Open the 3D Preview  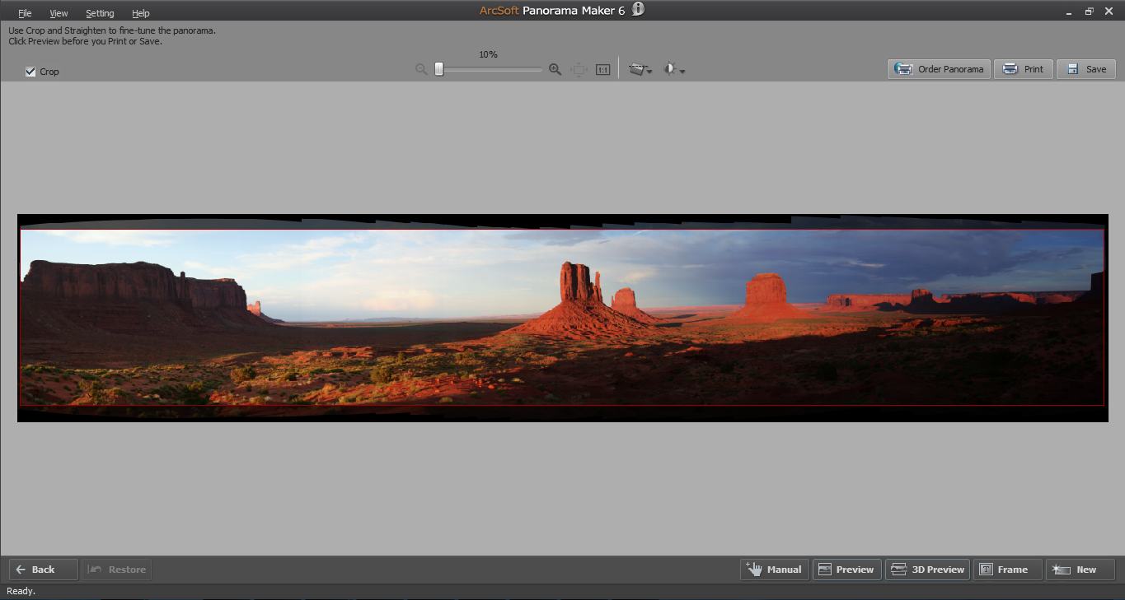pos(927,570)
